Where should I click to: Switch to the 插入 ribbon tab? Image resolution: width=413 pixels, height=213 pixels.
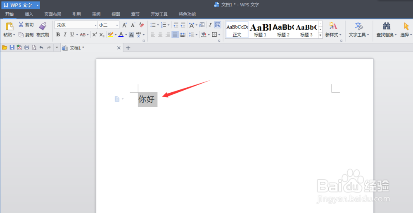coord(29,14)
